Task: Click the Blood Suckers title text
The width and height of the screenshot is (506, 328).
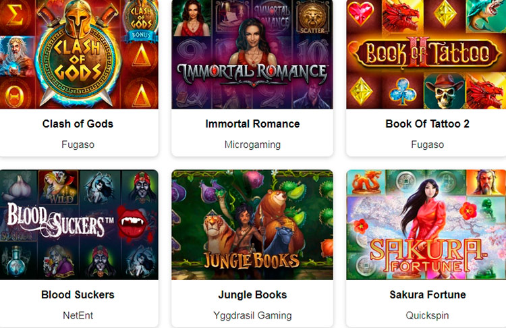Action: coord(78,294)
